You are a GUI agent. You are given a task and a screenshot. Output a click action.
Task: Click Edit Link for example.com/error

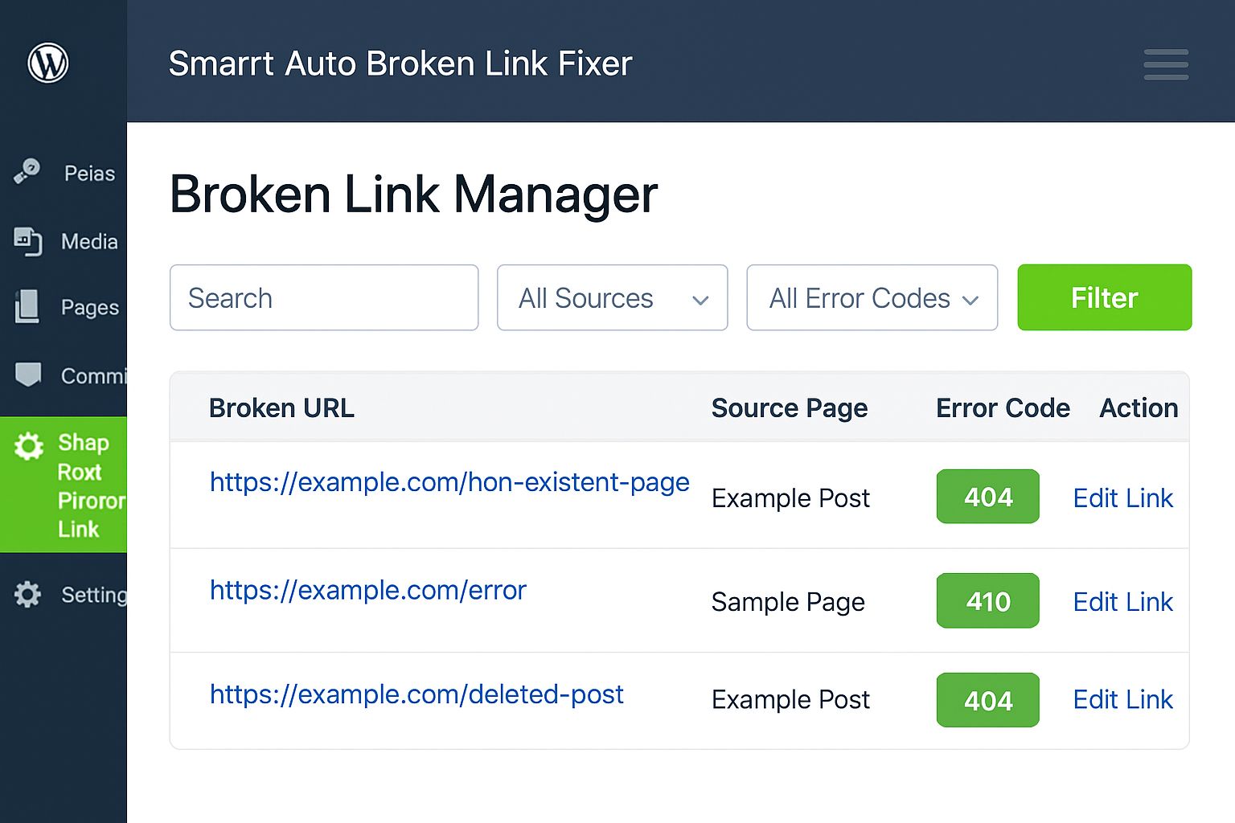pos(1122,602)
